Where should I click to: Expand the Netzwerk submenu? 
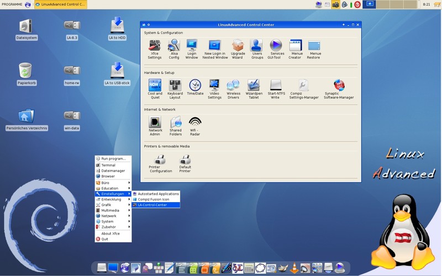(113, 216)
